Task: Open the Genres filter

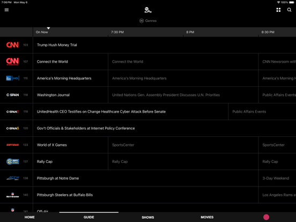Action: tap(148, 21)
